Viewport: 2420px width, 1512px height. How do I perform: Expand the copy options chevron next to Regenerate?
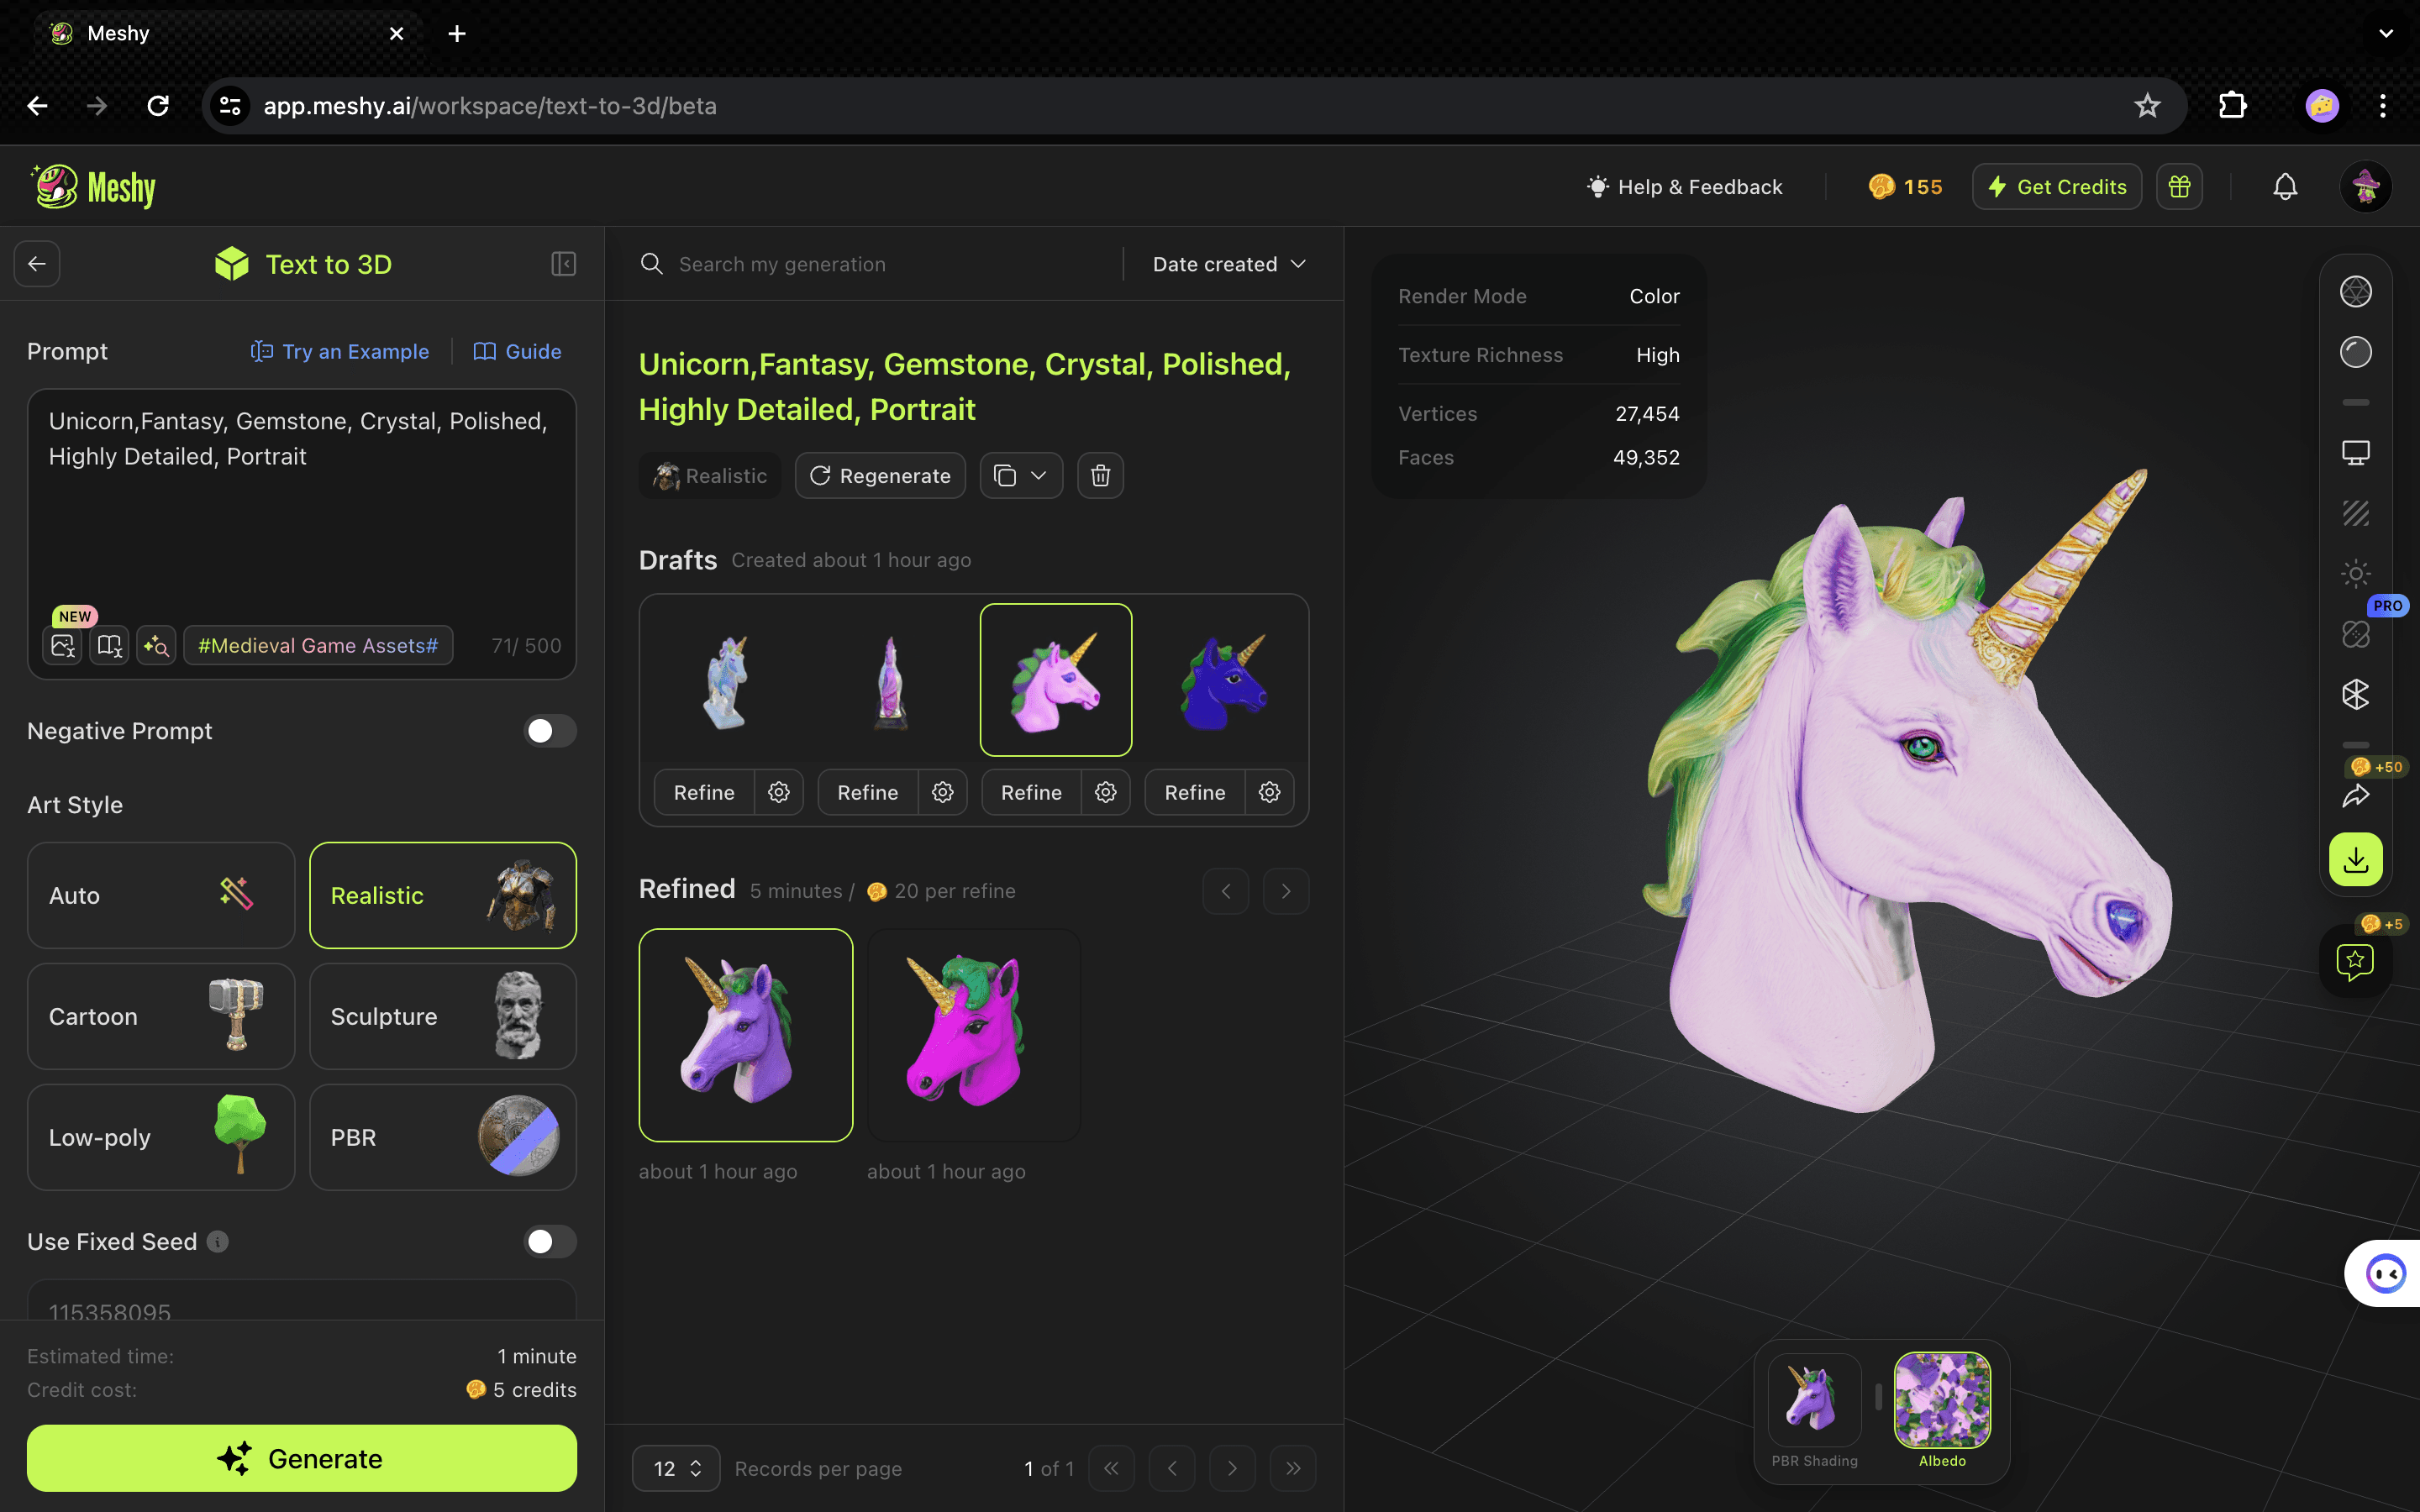(x=1038, y=475)
